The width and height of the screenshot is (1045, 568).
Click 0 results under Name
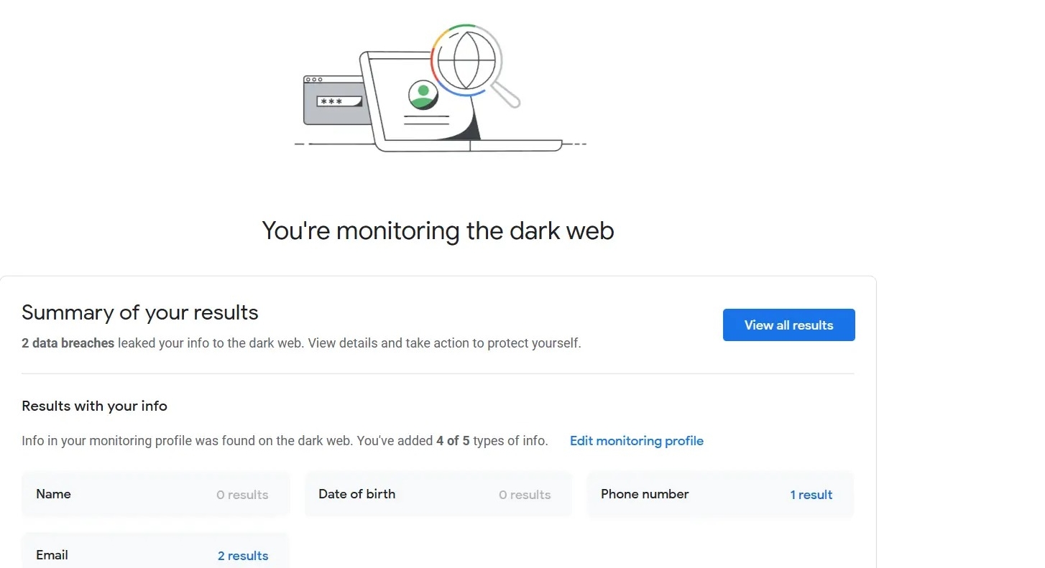(x=242, y=495)
